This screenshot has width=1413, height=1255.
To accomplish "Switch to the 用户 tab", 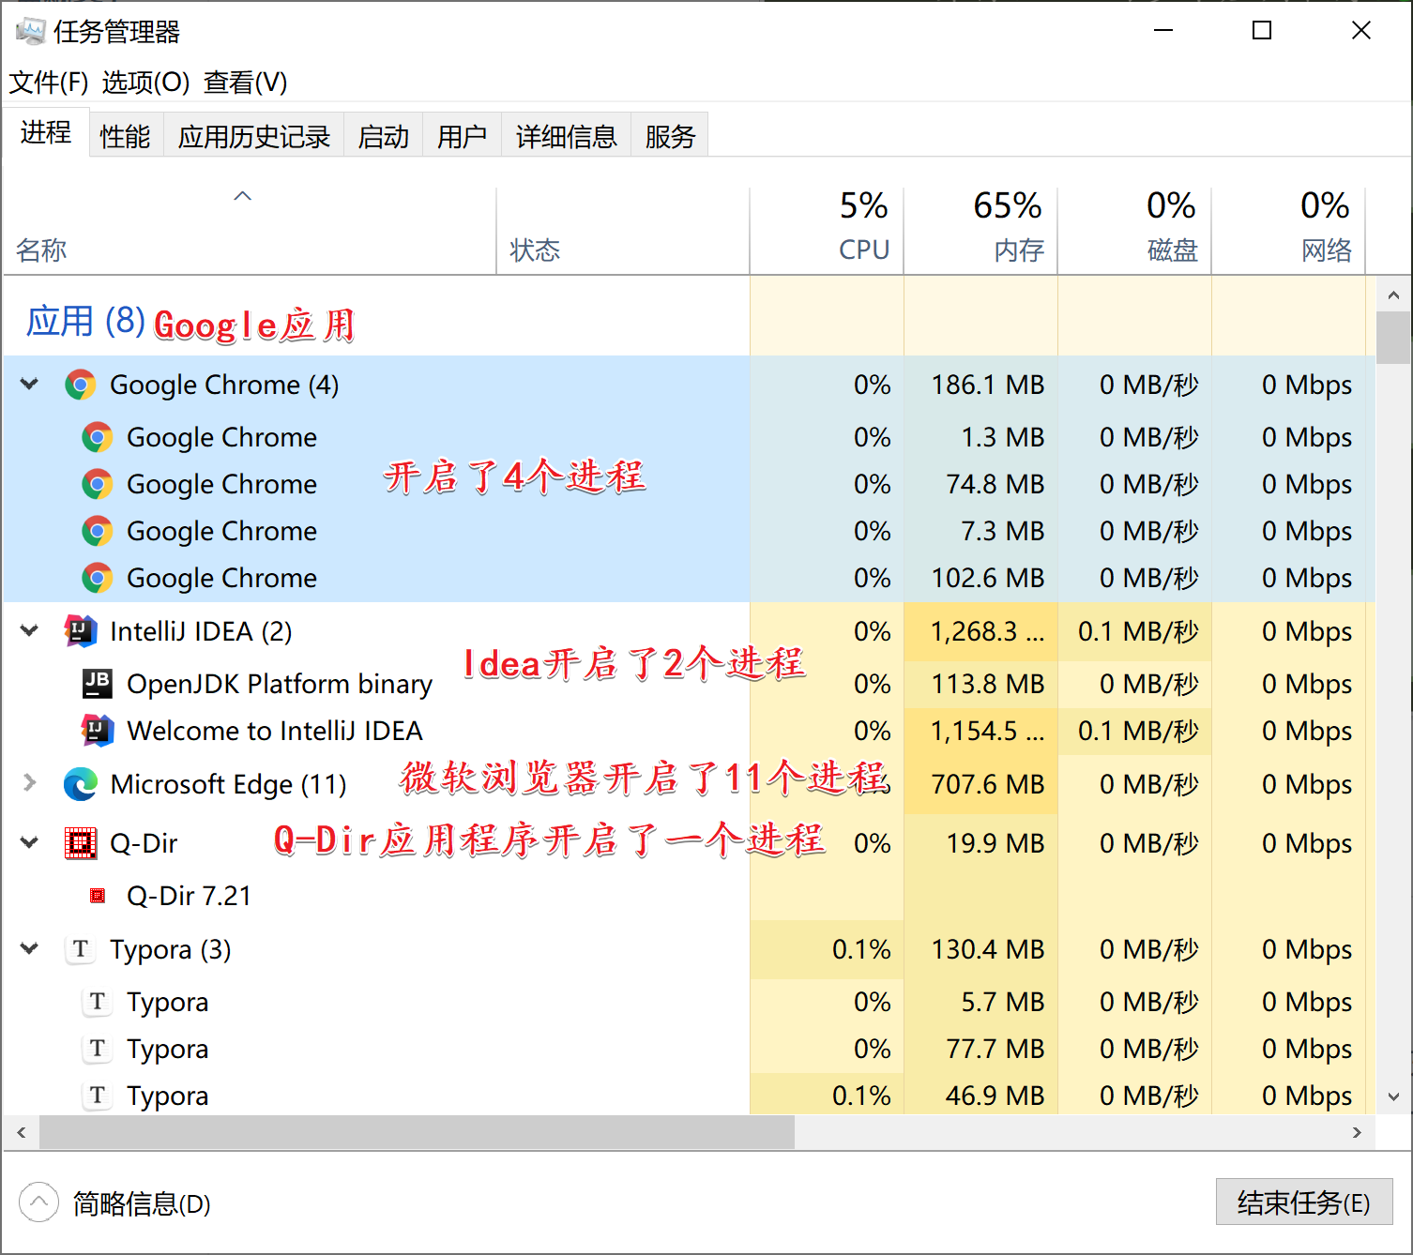I will tap(463, 137).
